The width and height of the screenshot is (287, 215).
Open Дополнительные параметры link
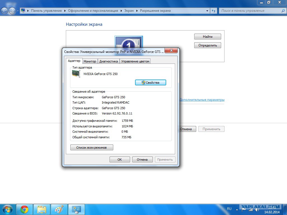pos(202,100)
